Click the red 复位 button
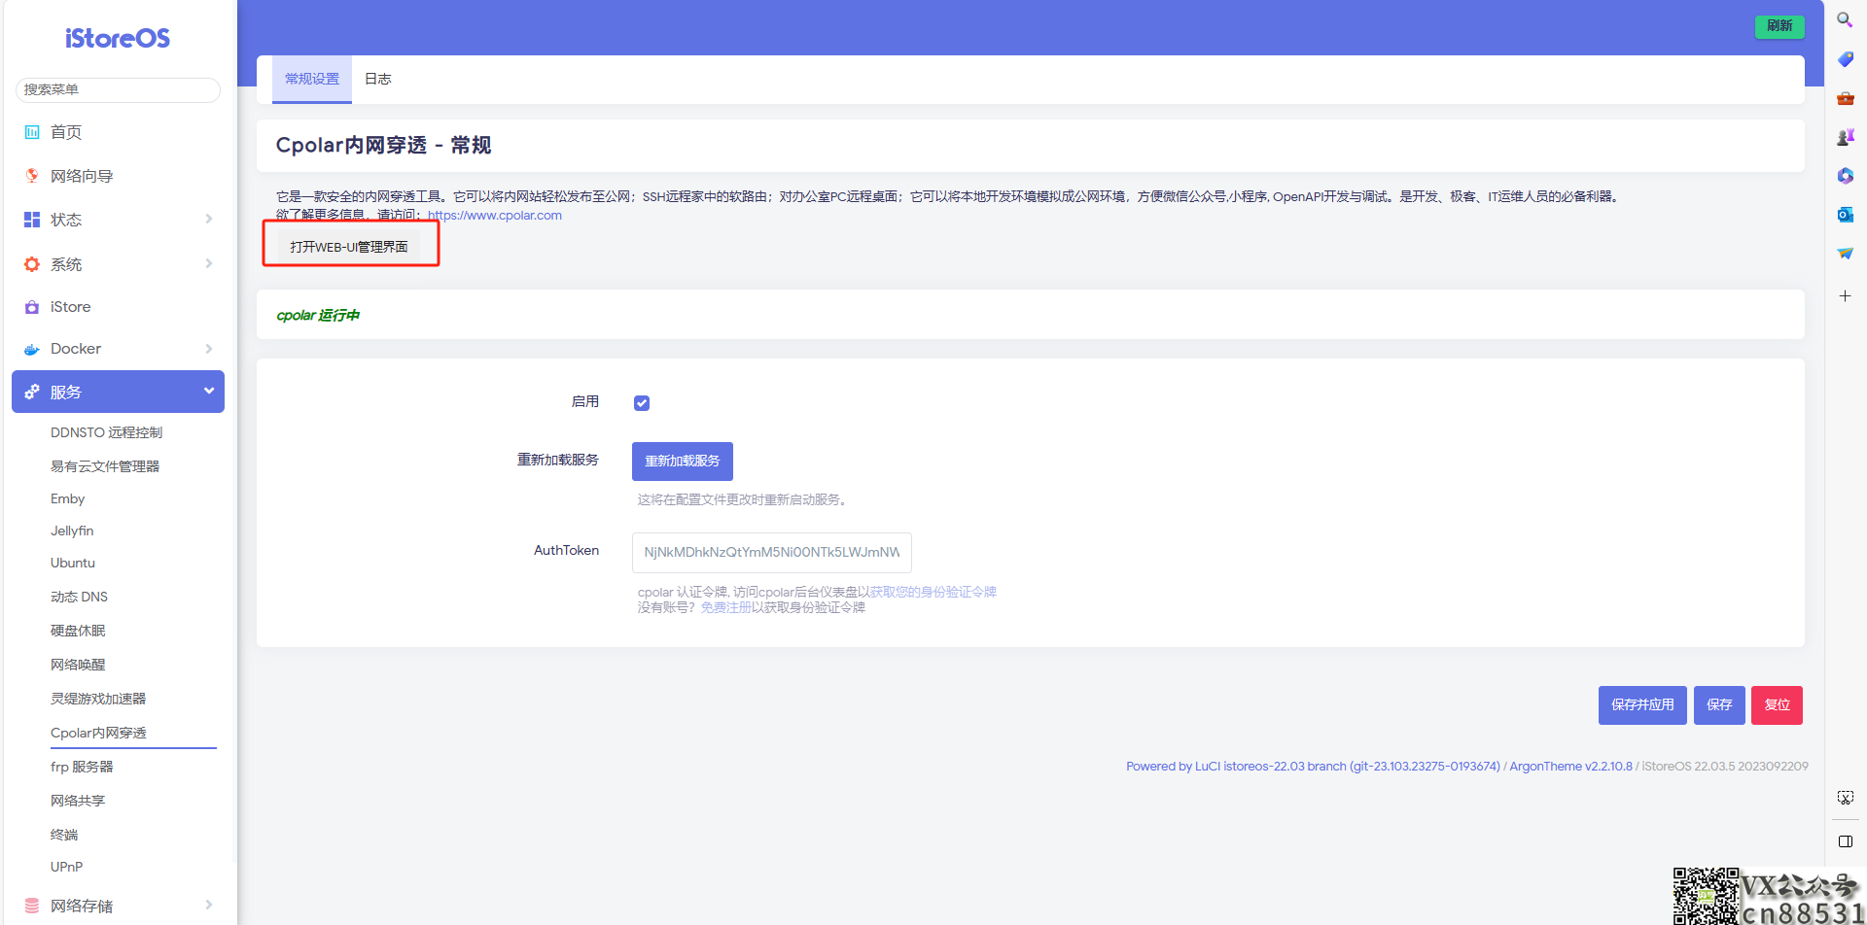Image resolution: width=1867 pixels, height=925 pixels. (x=1777, y=705)
